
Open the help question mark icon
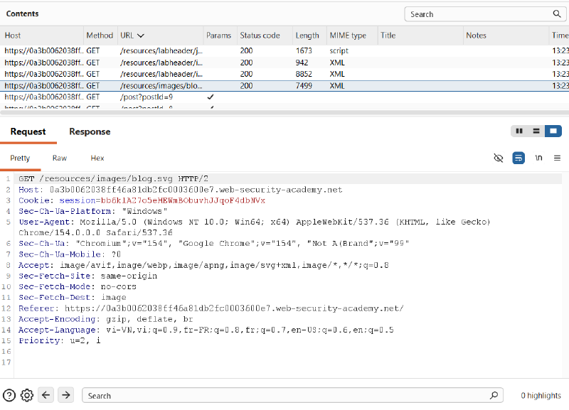(9, 396)
